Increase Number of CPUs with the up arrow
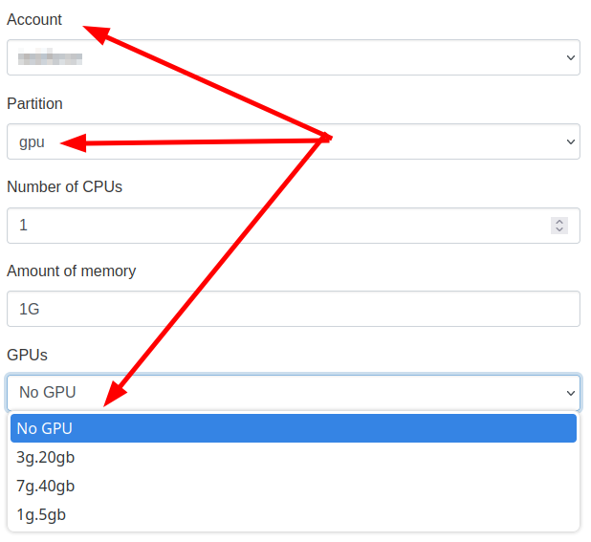The height and width of the screenshot is (542, 591). 559,222
